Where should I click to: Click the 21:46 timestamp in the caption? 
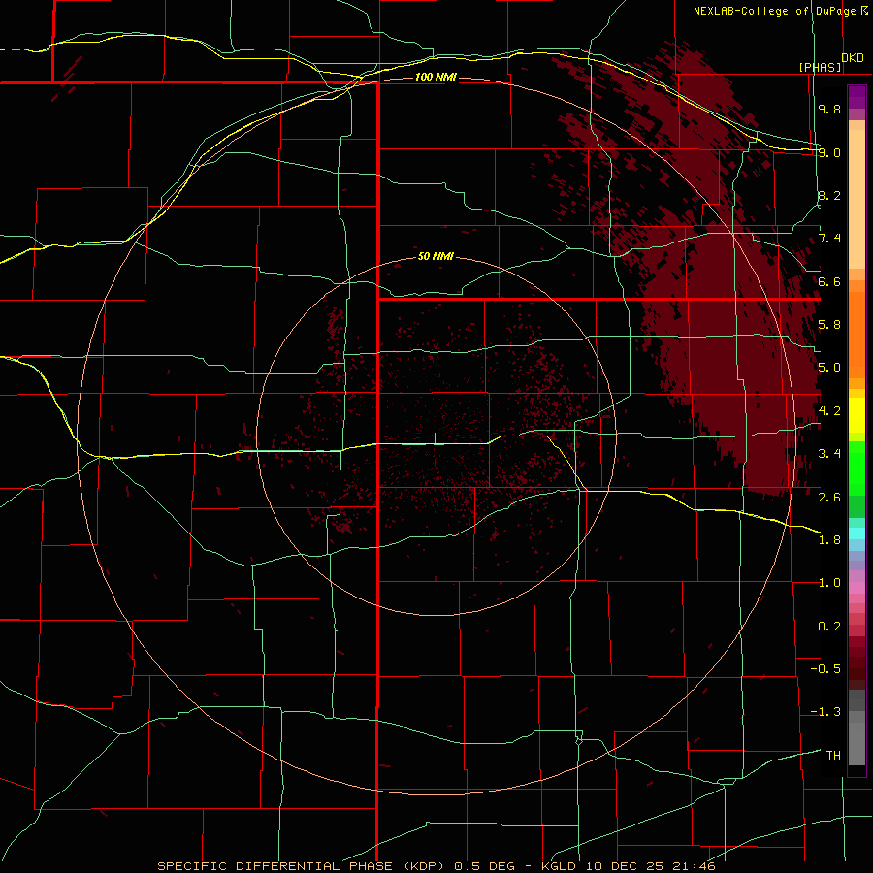tap(696, 866)
